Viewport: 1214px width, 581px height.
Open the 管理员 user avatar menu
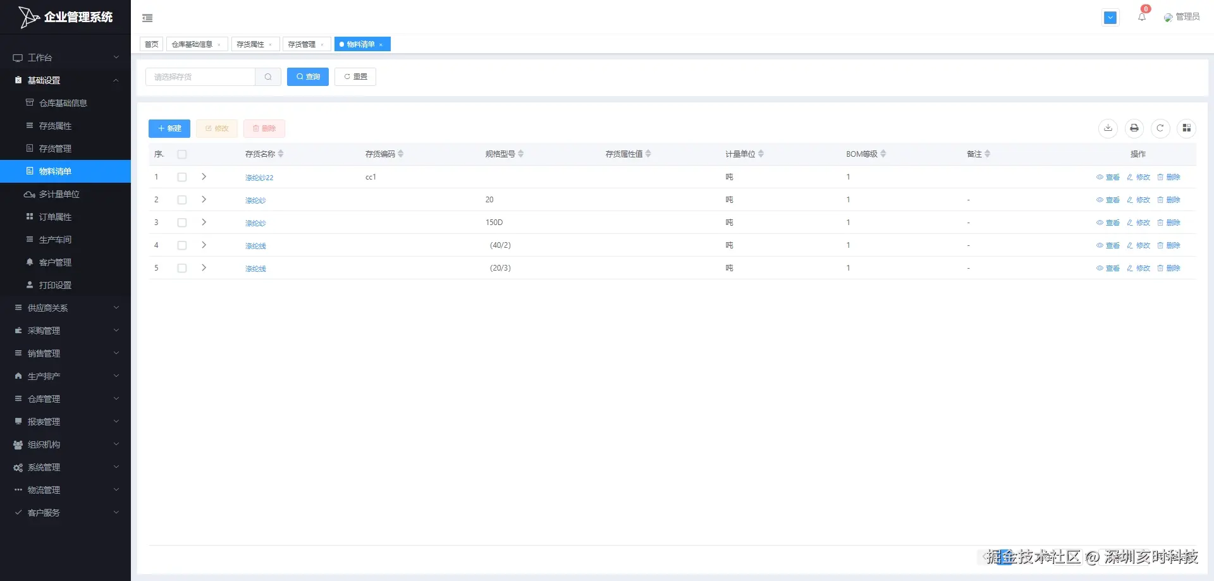pos(1181,17)
